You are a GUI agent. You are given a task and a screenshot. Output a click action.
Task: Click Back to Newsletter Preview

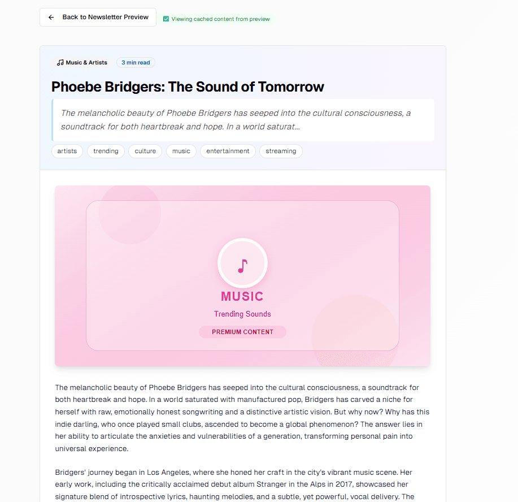point(97,17)
